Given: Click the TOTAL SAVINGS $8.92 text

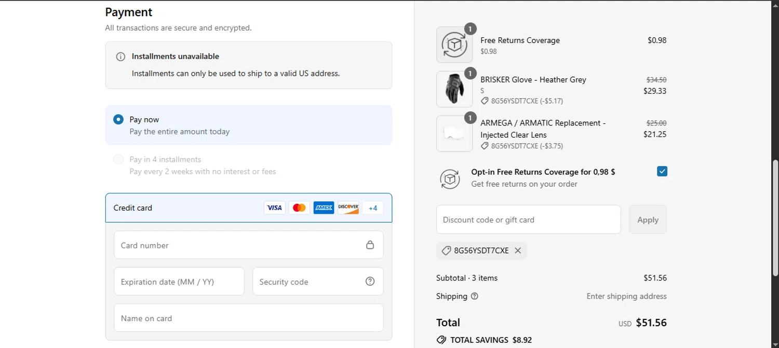Looking at the screenshot, I should click(x=491, y=340).
